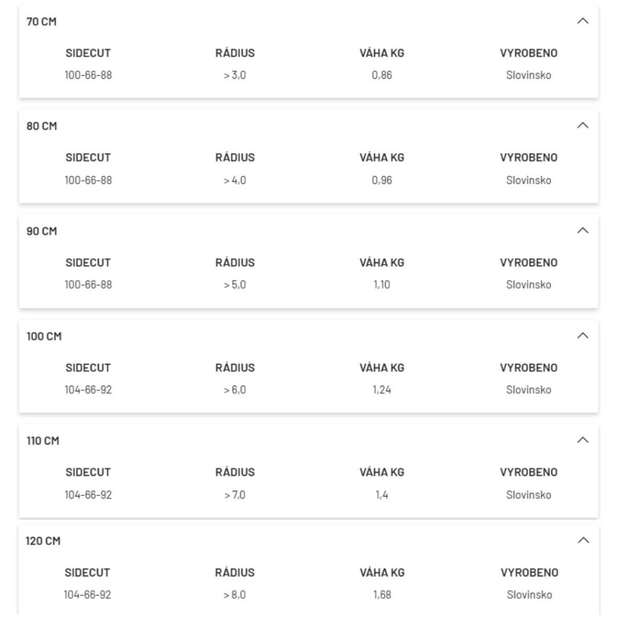Viewport: 617px width, 617px height.
Task: Click the 80 CM header title
Action: pos(42,127)
